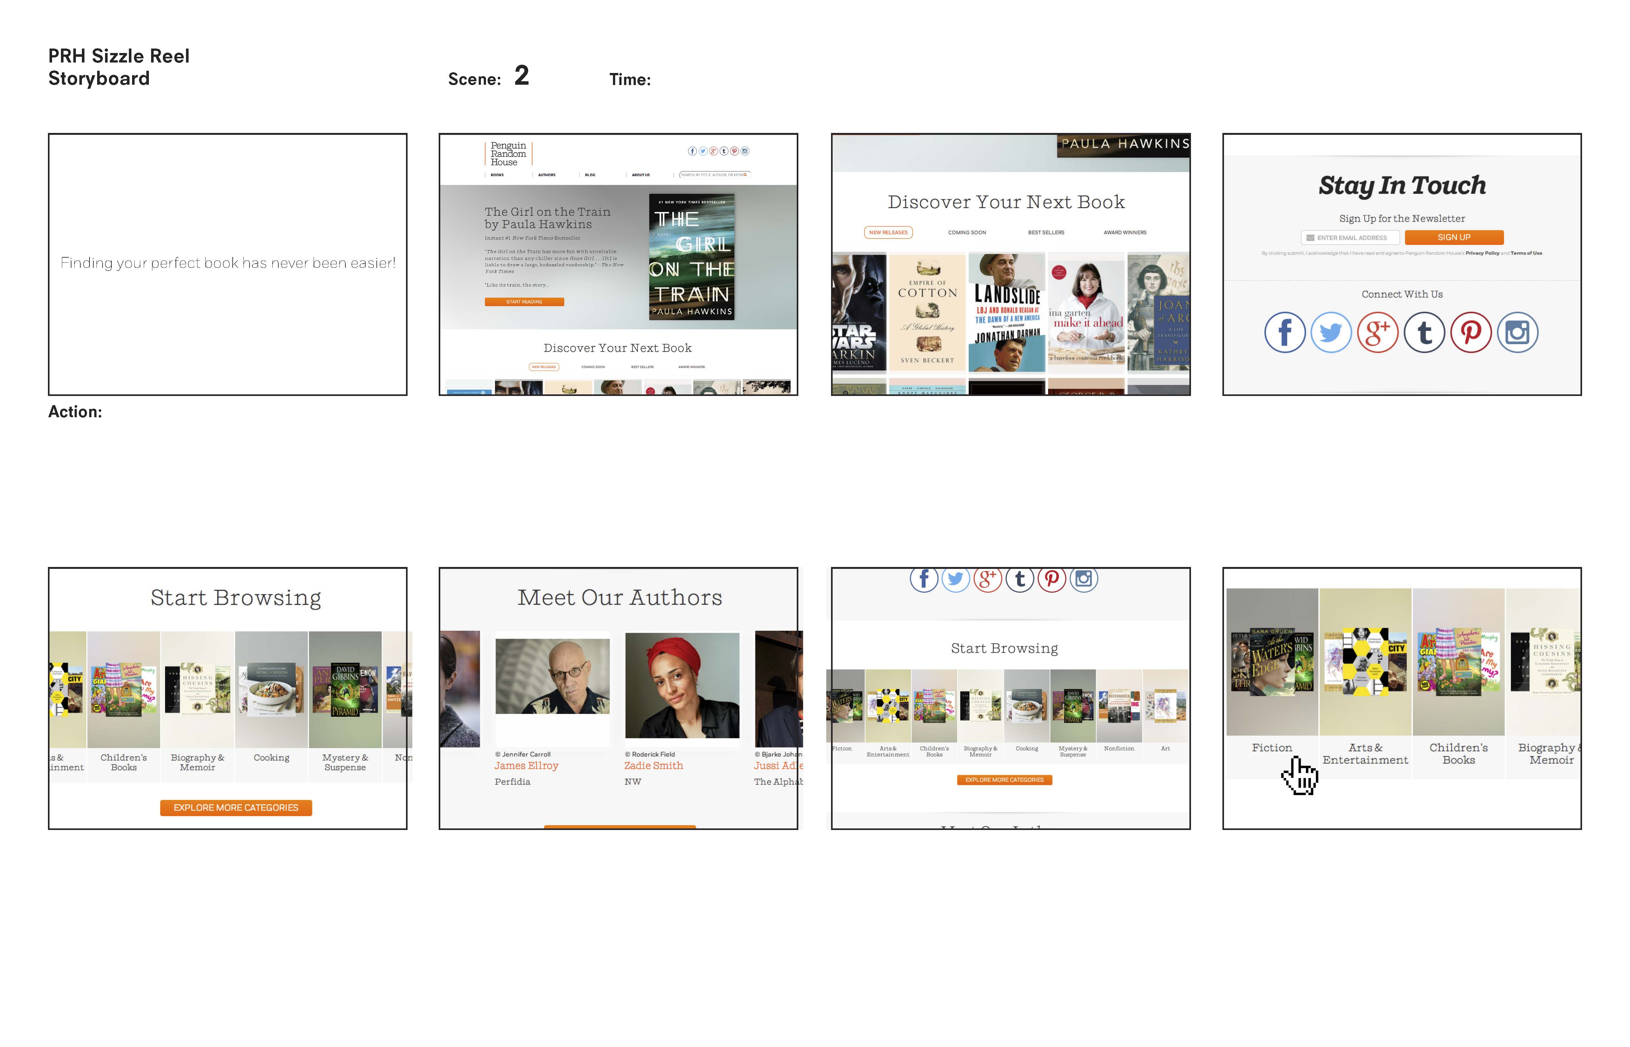Open the Landslide book cover
1630x1047 pixels.
point(1007,312)
